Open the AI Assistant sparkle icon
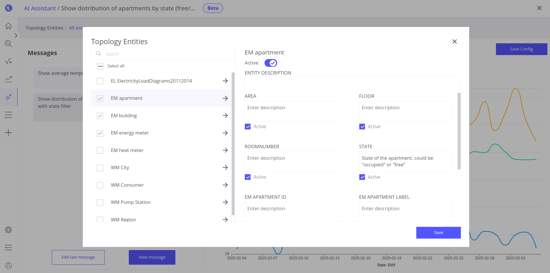The image size is (550, 273). (8, 97)
